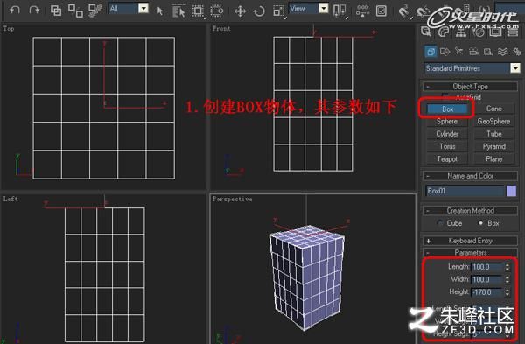Screen dimensions: 525x344
Task: Activate the Perspective viewport label
Action: pyautogui.click(x=233, y=199)
